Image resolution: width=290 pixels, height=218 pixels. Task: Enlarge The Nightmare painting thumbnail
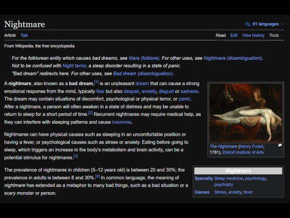point(246,113)
